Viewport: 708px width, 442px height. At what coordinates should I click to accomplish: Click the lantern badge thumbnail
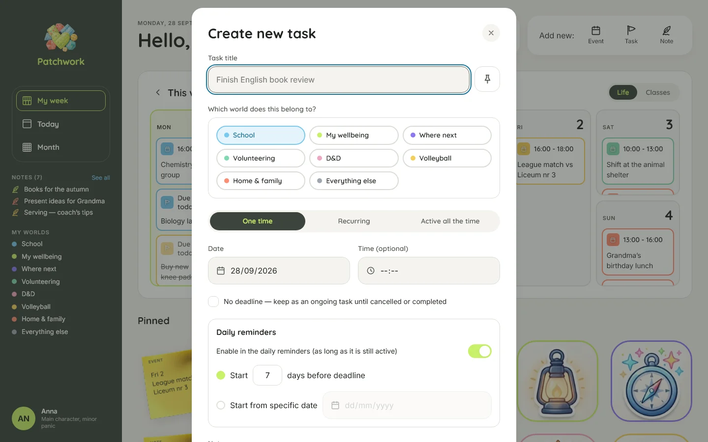pyautogui.click(x=558, y=381)
